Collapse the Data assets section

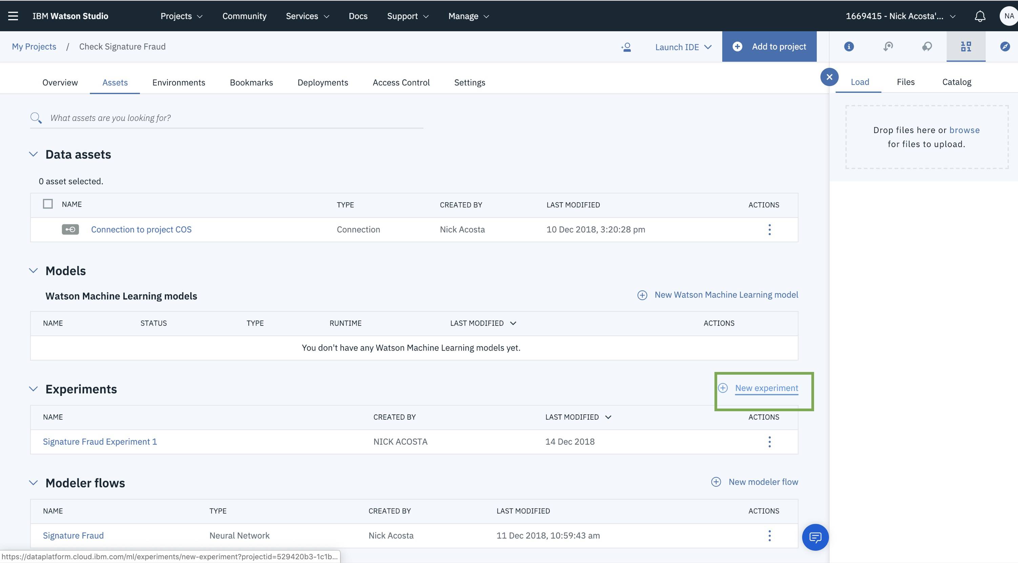pos(33,154)
